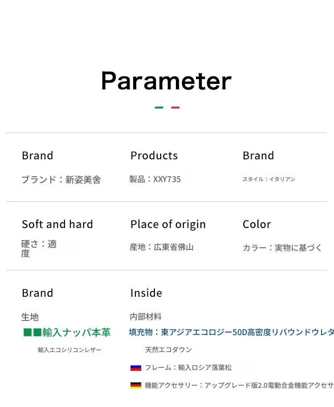Viewport: 334px width, 407px height.
Task: Click the German flag icon
Action: pos(135,385)
